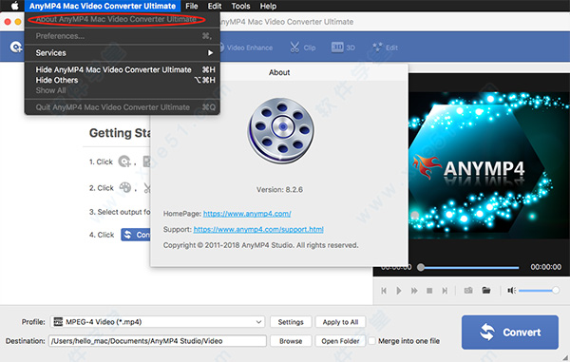Click the Destination path field

(158, 341)
